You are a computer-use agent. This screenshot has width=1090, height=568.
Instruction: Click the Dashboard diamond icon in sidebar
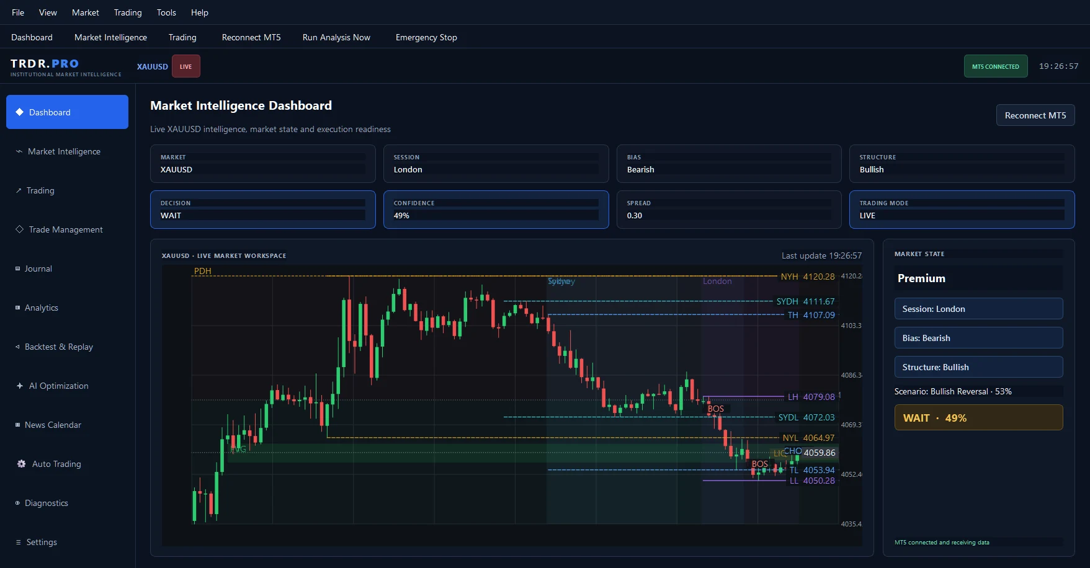tap(19, 112)
